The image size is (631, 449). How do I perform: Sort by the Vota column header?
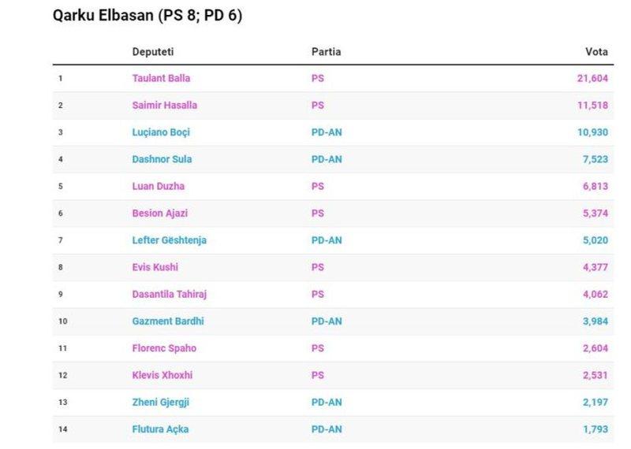coord(596,51)
